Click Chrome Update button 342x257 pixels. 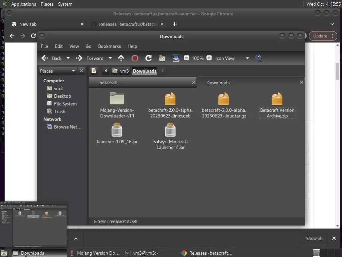click(323, 36)
